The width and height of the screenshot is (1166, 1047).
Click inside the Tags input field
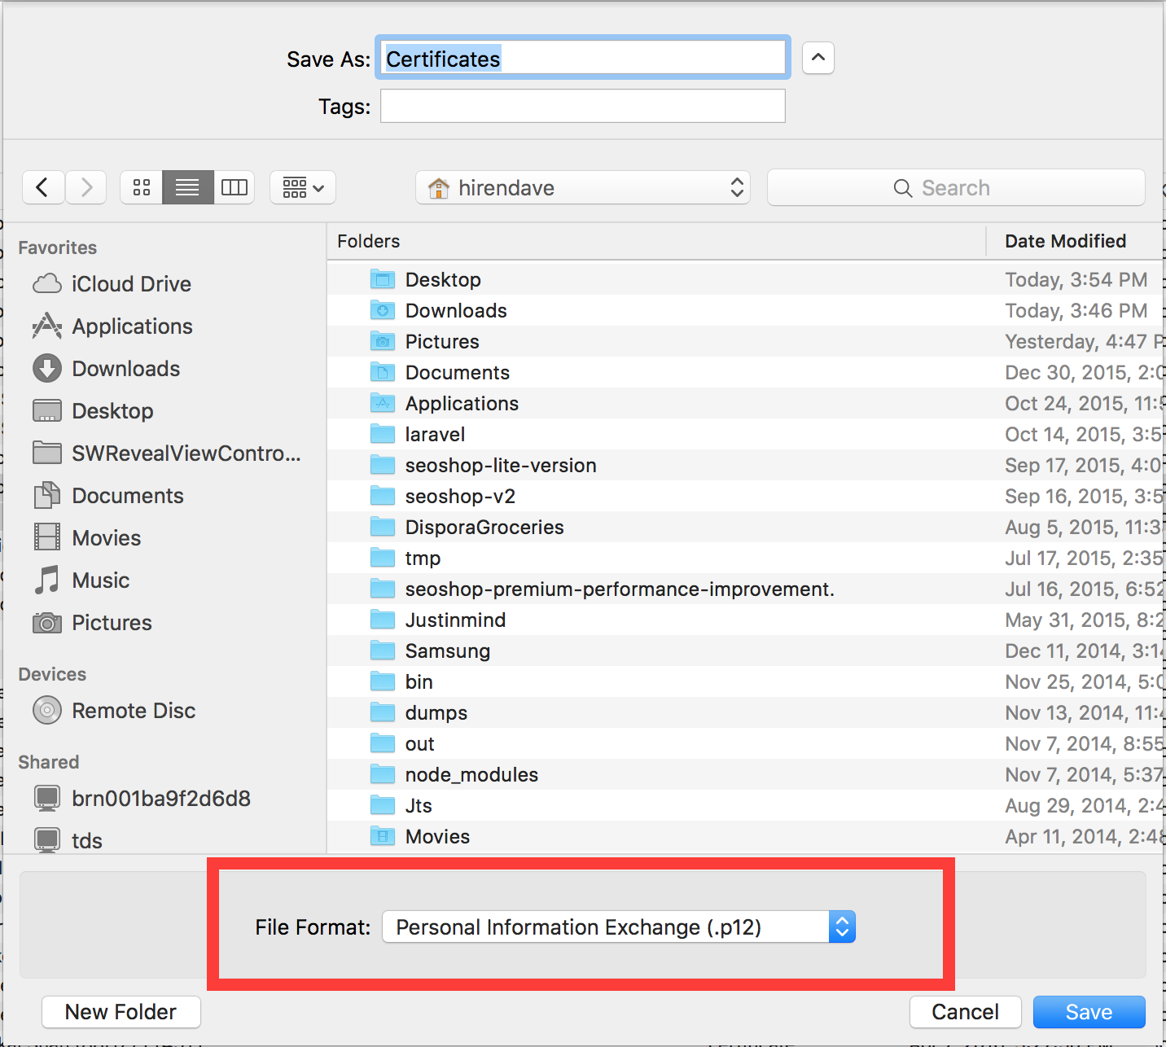click(582, 106)
